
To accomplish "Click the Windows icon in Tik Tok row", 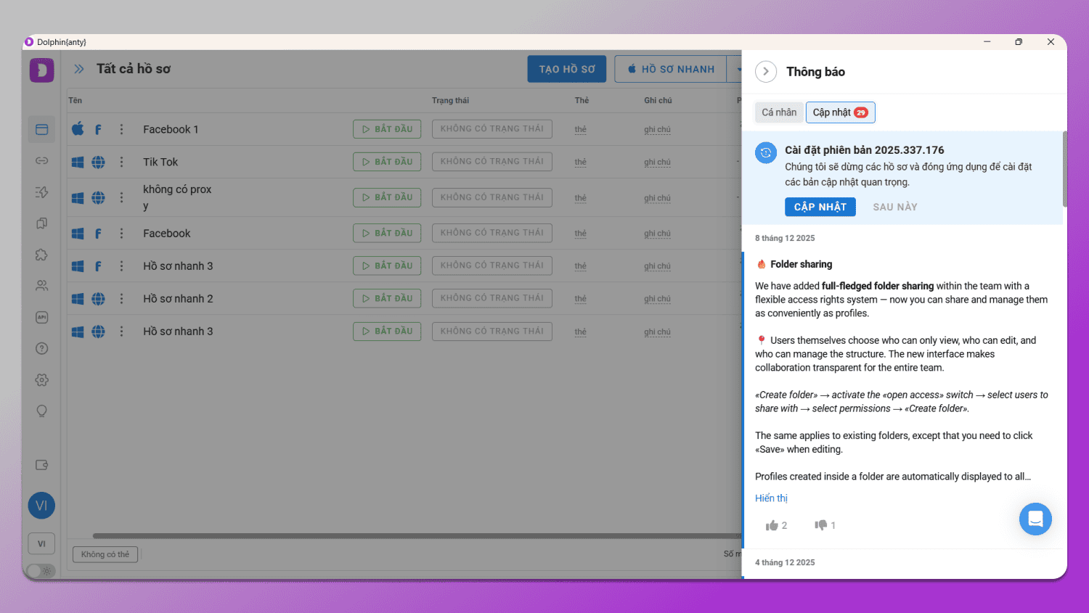I will pyautogui.click(x=78, y=162).
